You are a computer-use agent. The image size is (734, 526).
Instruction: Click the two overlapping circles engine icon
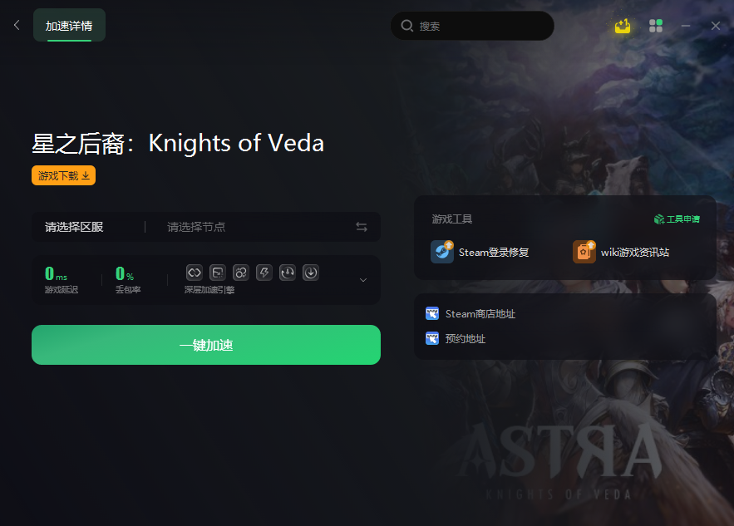pyautogui.click(x=241, y=273)
